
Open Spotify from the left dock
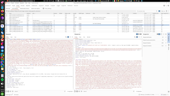[2, 80]
